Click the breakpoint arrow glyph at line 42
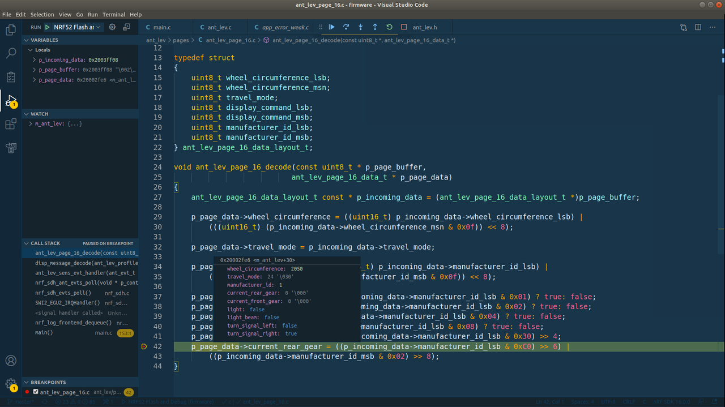 coord(144,346)
